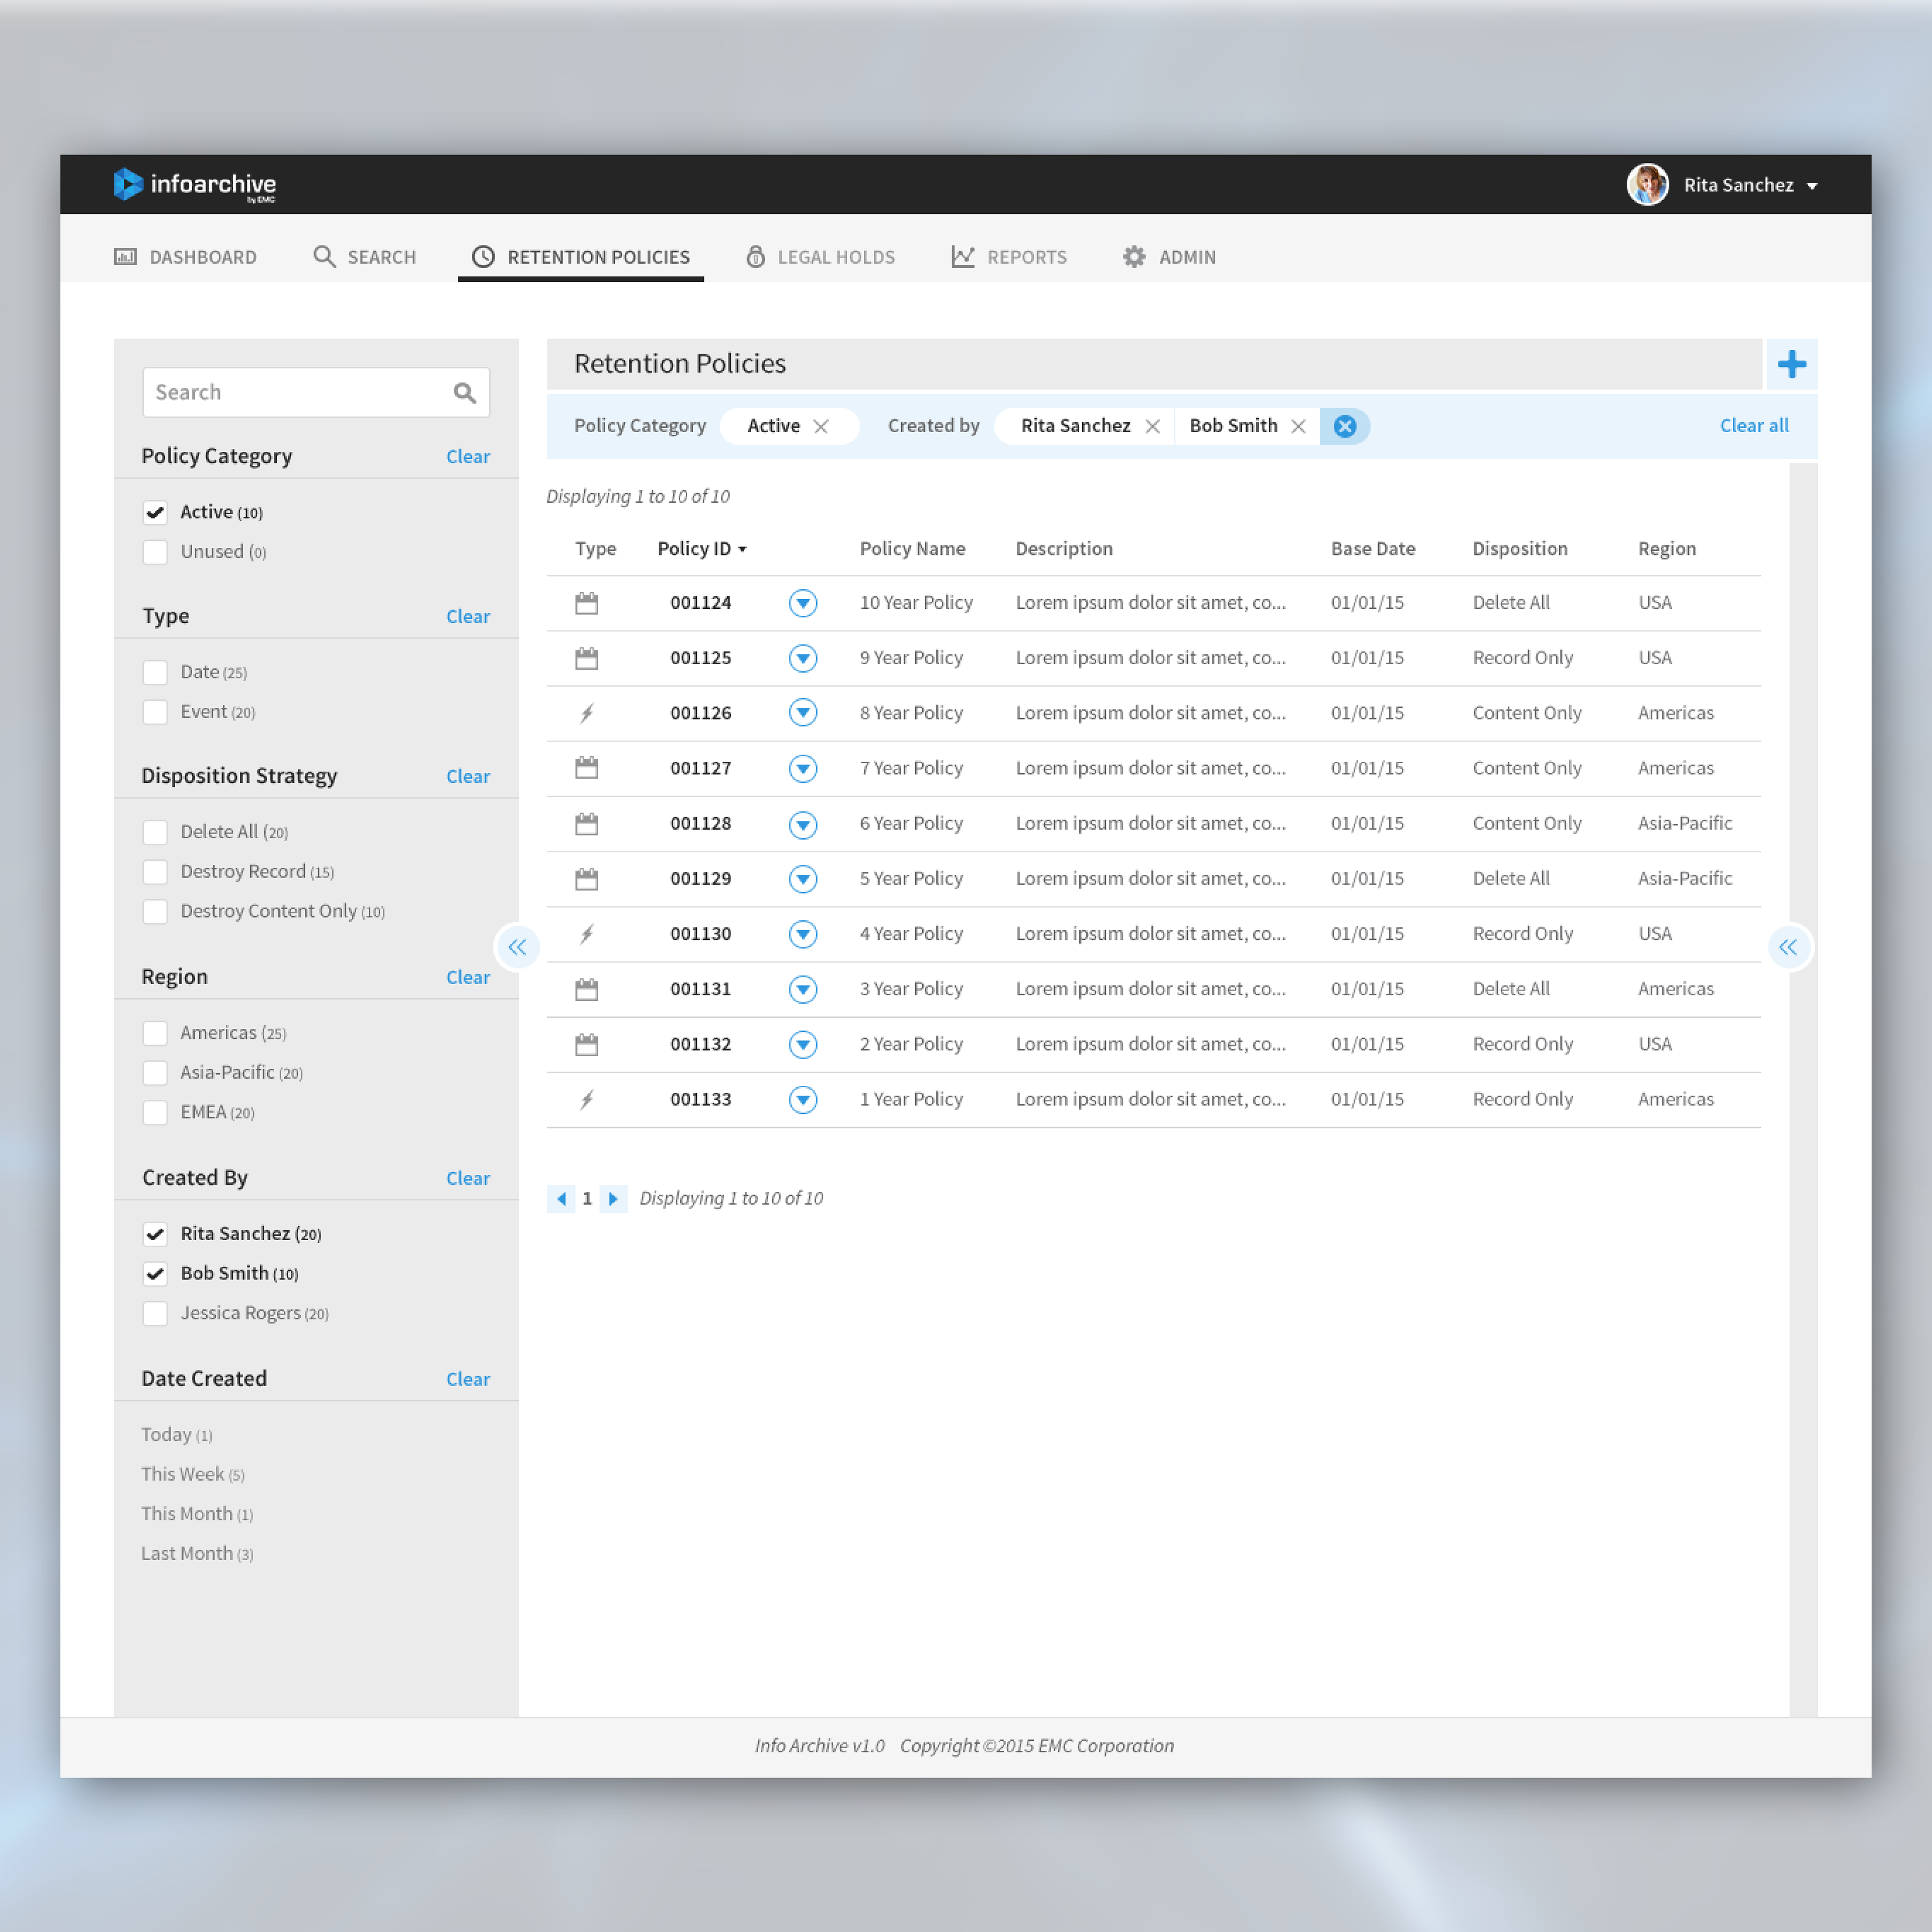Expand dropdown arrow for policy 001125
Viewport: 1932px width, 1932px height.
click(802, 658)
